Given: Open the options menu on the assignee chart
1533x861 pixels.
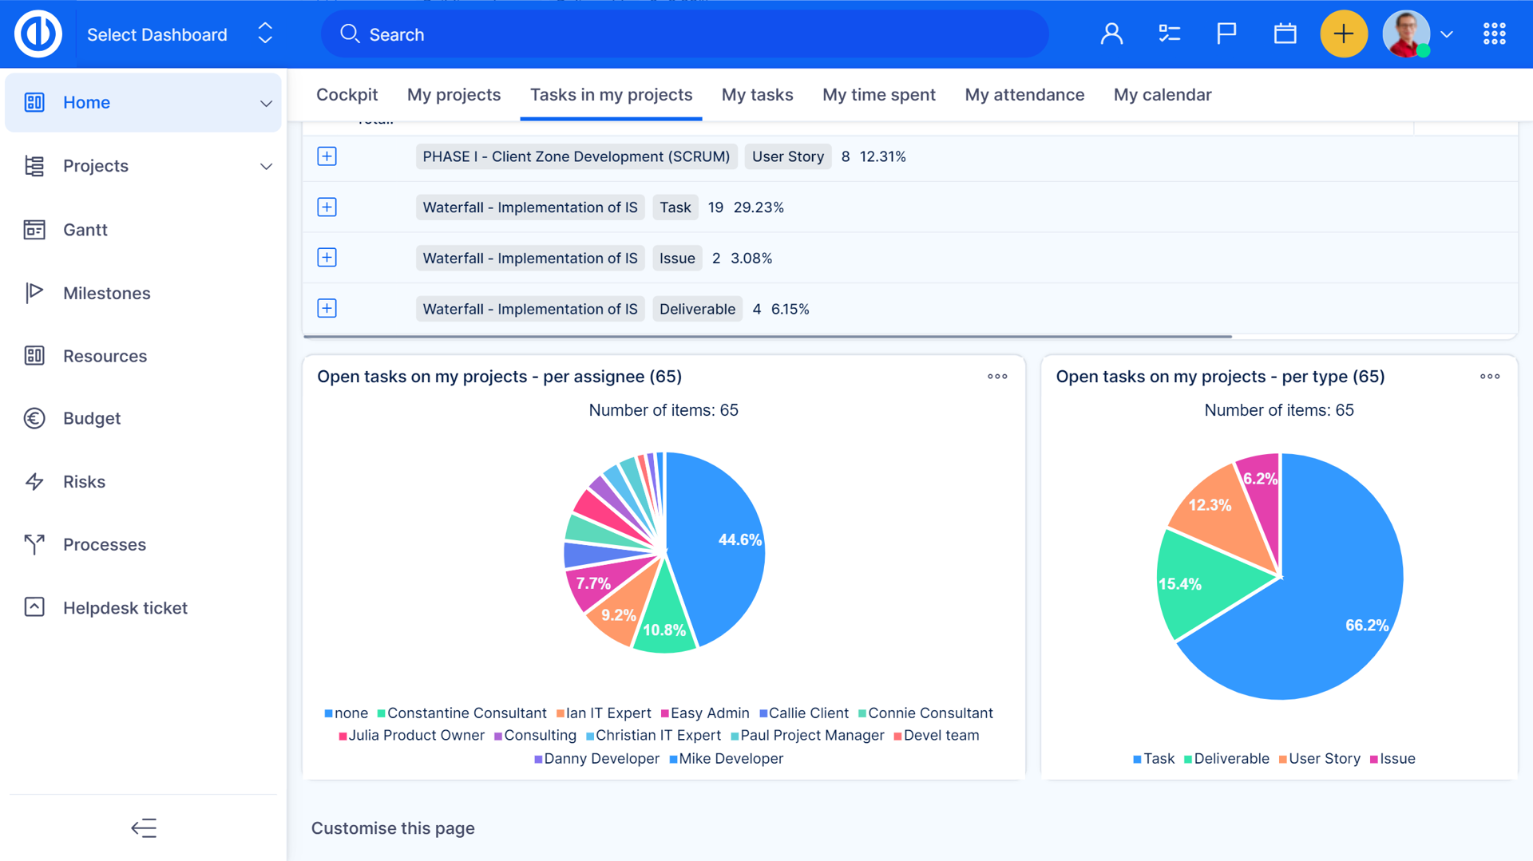Looking at the screenshot, I should pyautogui.click(x=996, y=376).
